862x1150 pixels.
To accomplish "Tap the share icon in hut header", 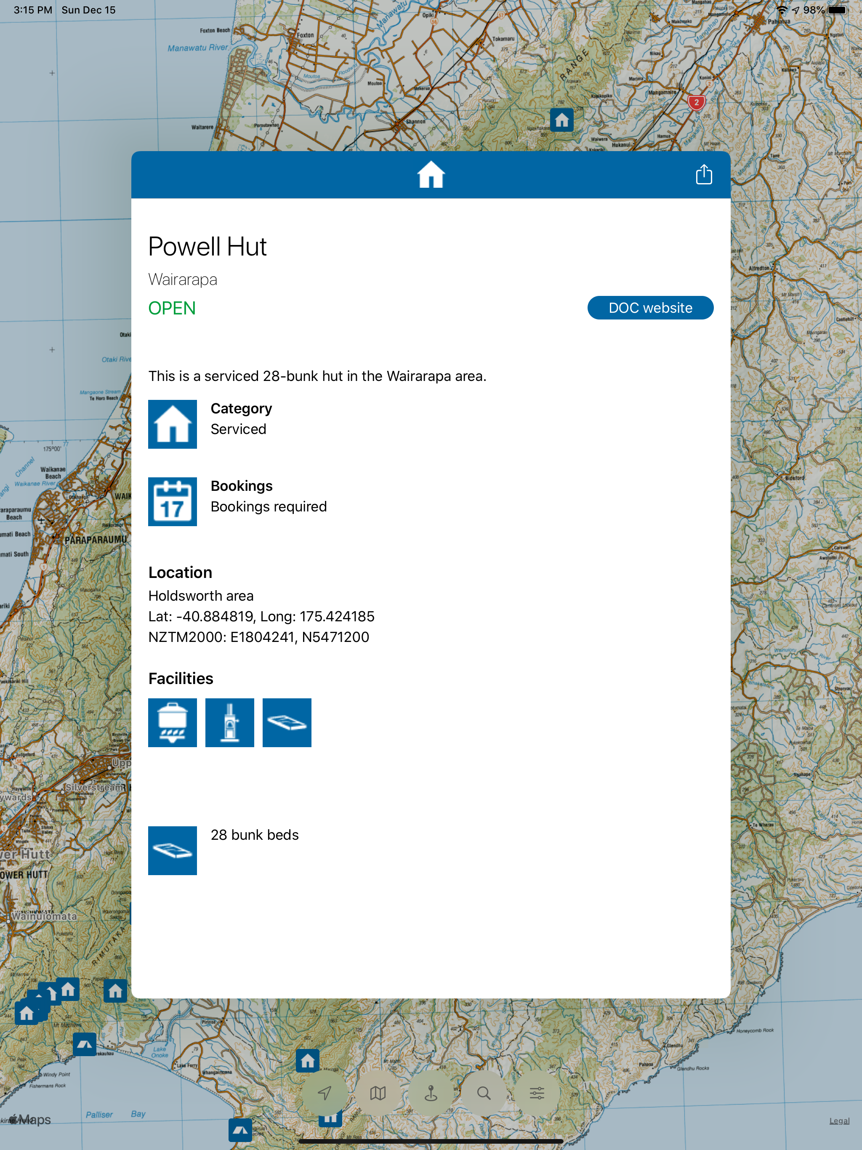I will (x=703, y=175).
